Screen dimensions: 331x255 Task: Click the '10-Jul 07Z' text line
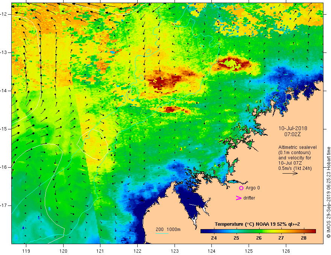[x=290, y=163]
